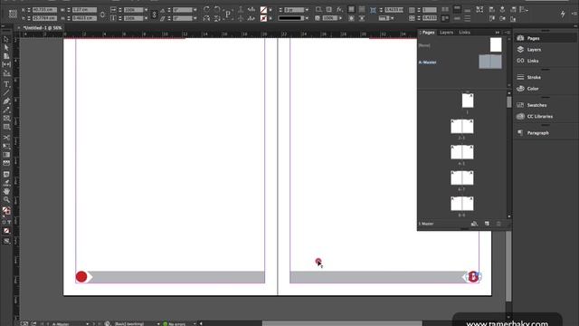Click the Y position input field
579x326 pixels.
pos(44,18)
